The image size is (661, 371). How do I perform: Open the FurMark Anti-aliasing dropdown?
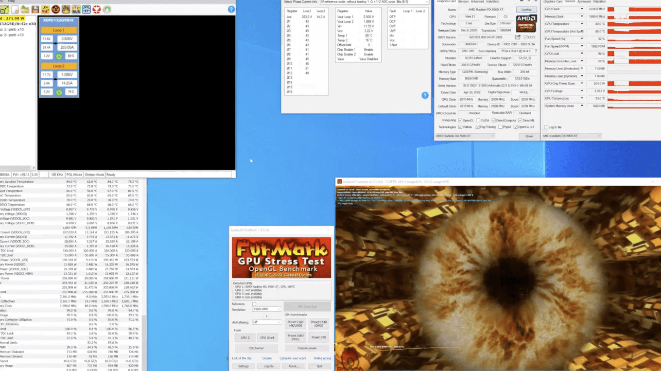[x=266, y=322]
